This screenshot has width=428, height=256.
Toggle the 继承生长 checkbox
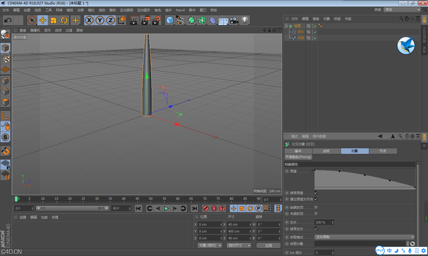(316, 229)
